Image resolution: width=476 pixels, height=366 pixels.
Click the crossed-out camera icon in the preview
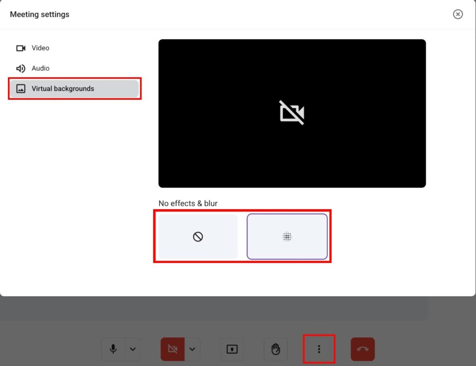click(292, 113)
